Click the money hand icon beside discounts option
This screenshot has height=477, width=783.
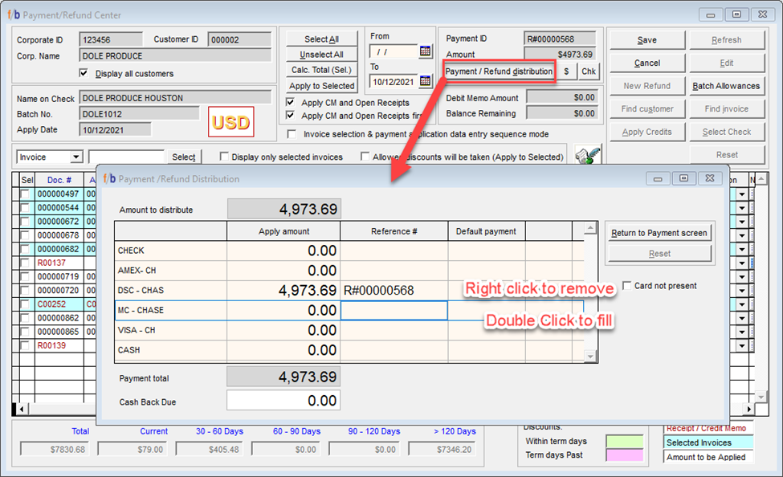pyautogui.click(x=589, y=155)
